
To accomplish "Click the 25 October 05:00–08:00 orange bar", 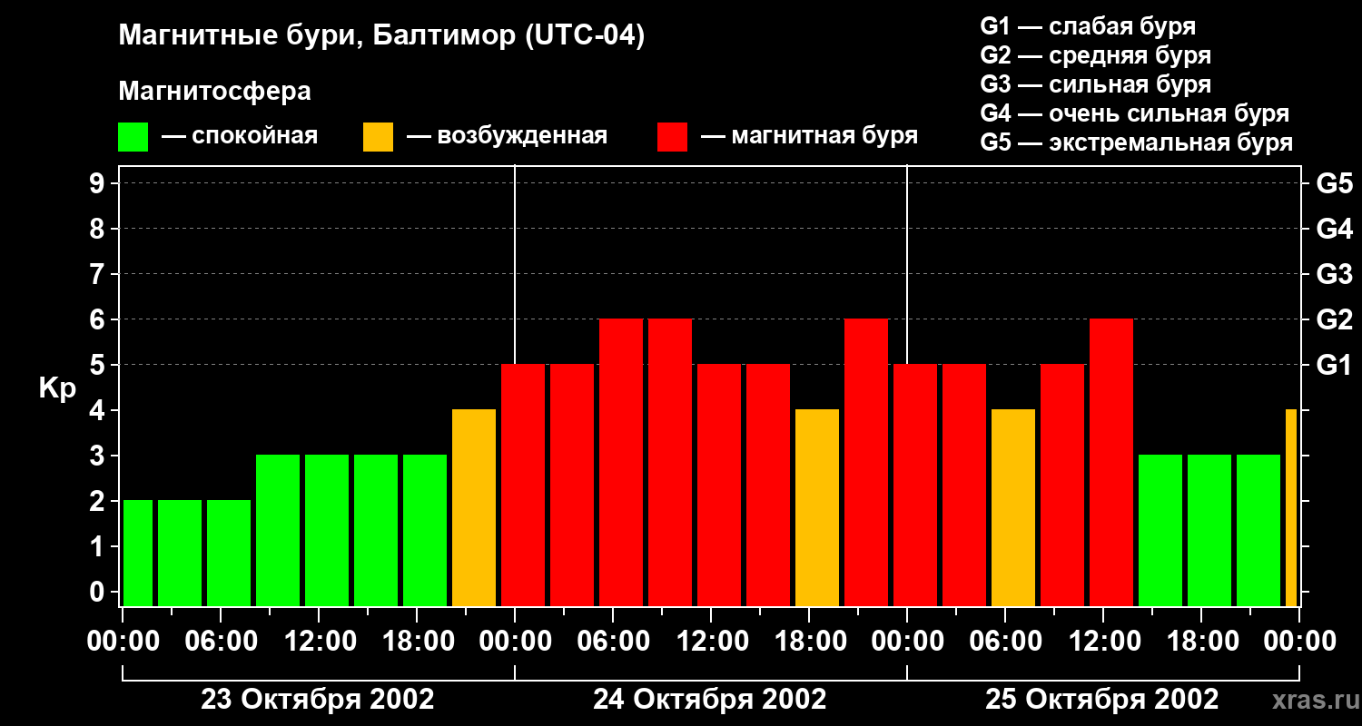I will click(x=1013, y=508).
